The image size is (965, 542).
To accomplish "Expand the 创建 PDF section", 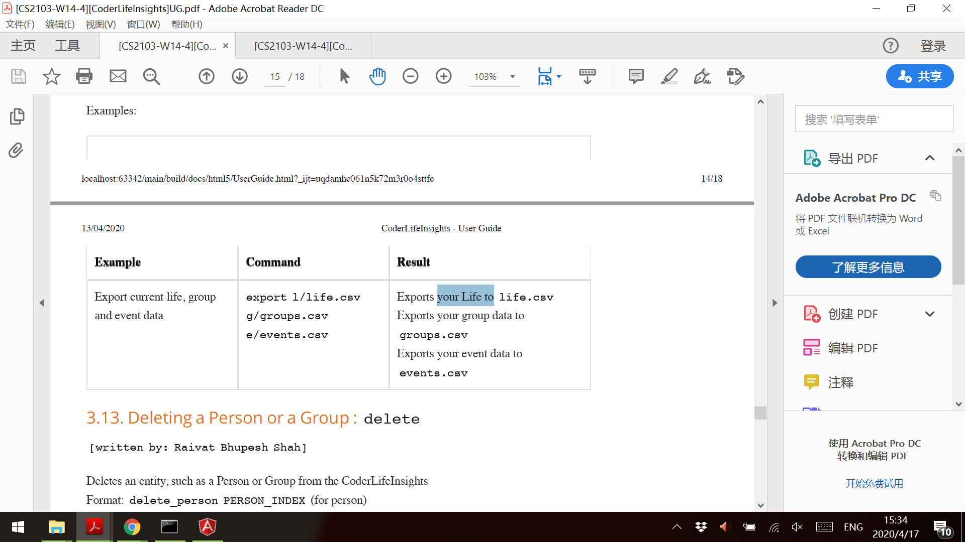I will point(930,314).
